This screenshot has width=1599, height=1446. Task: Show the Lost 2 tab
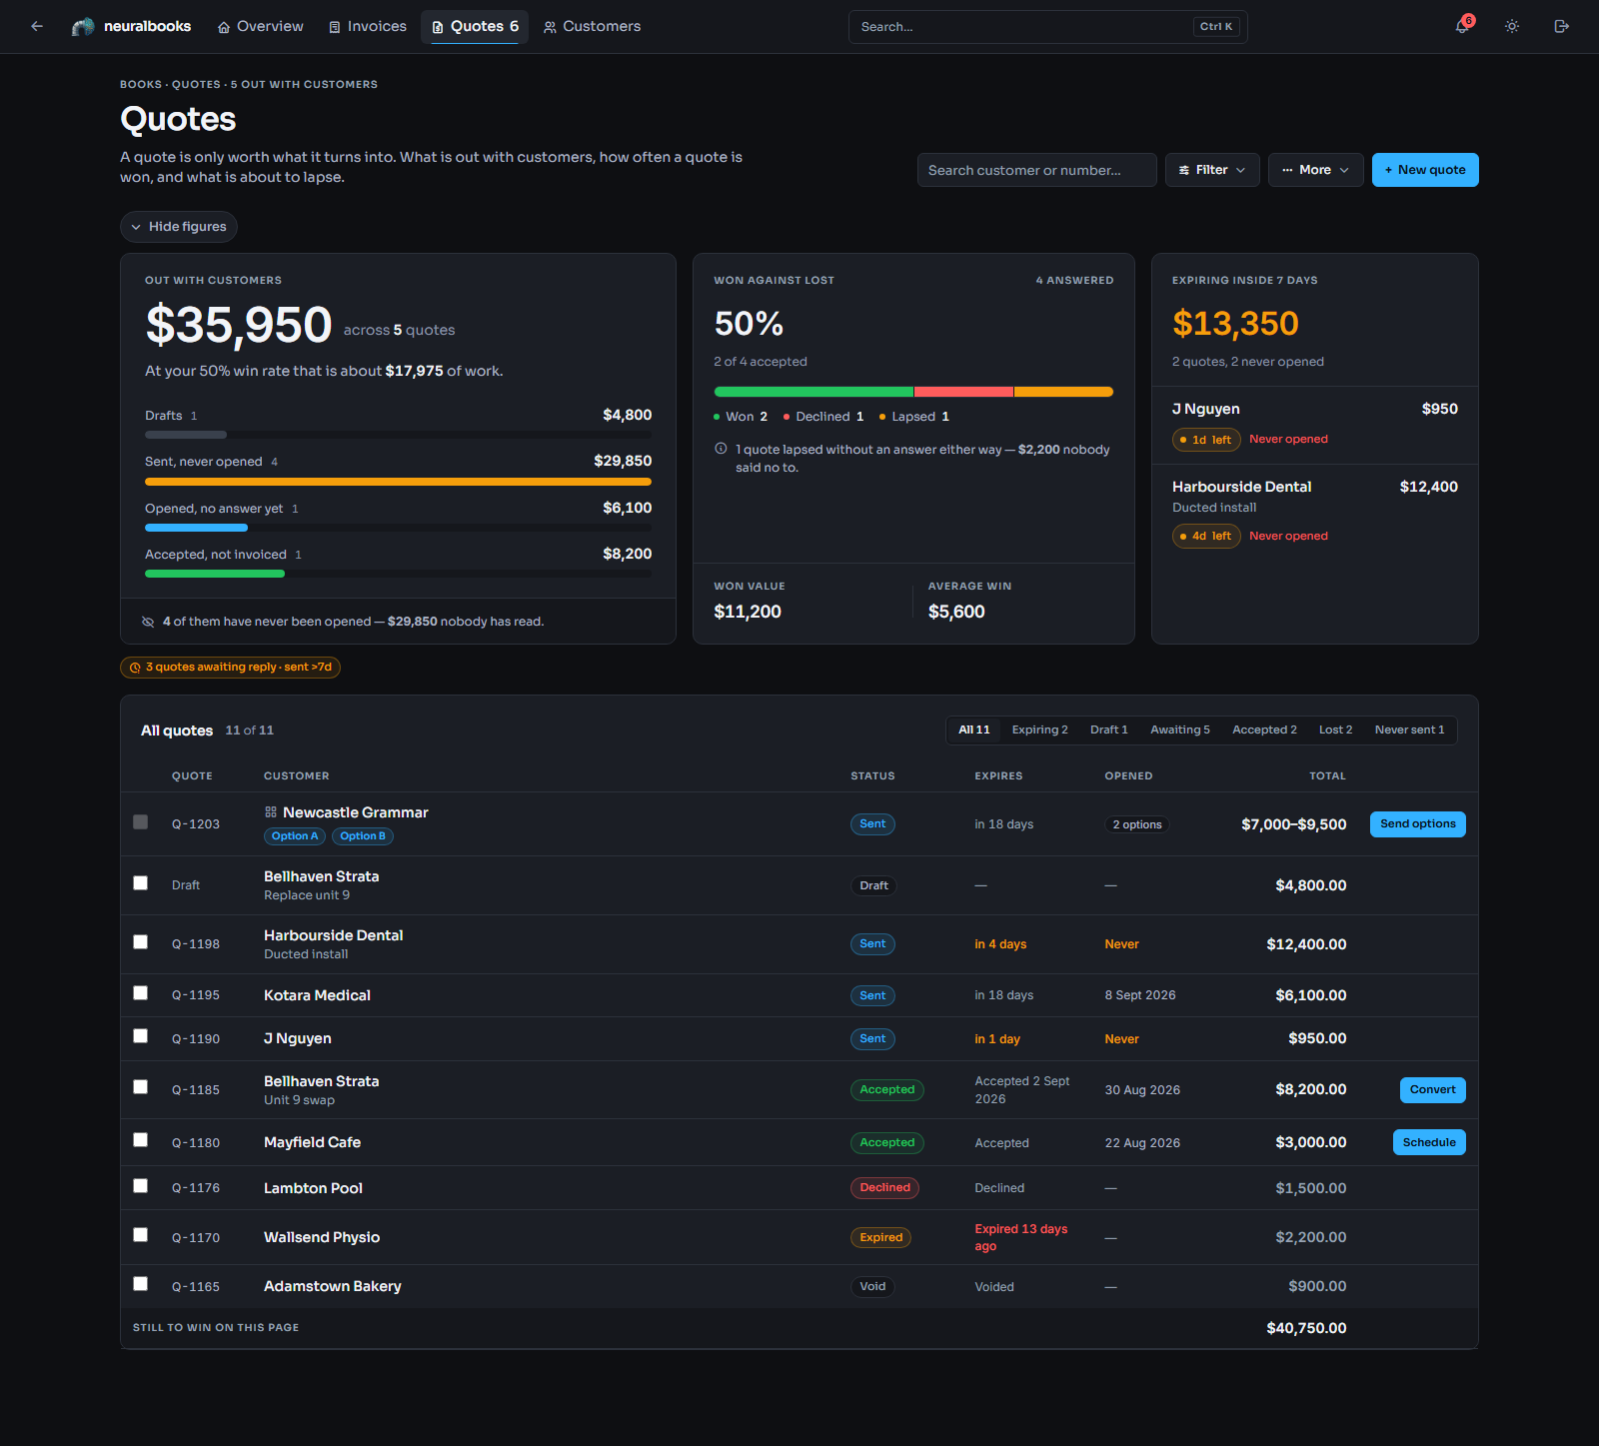tap(1335, 729)
